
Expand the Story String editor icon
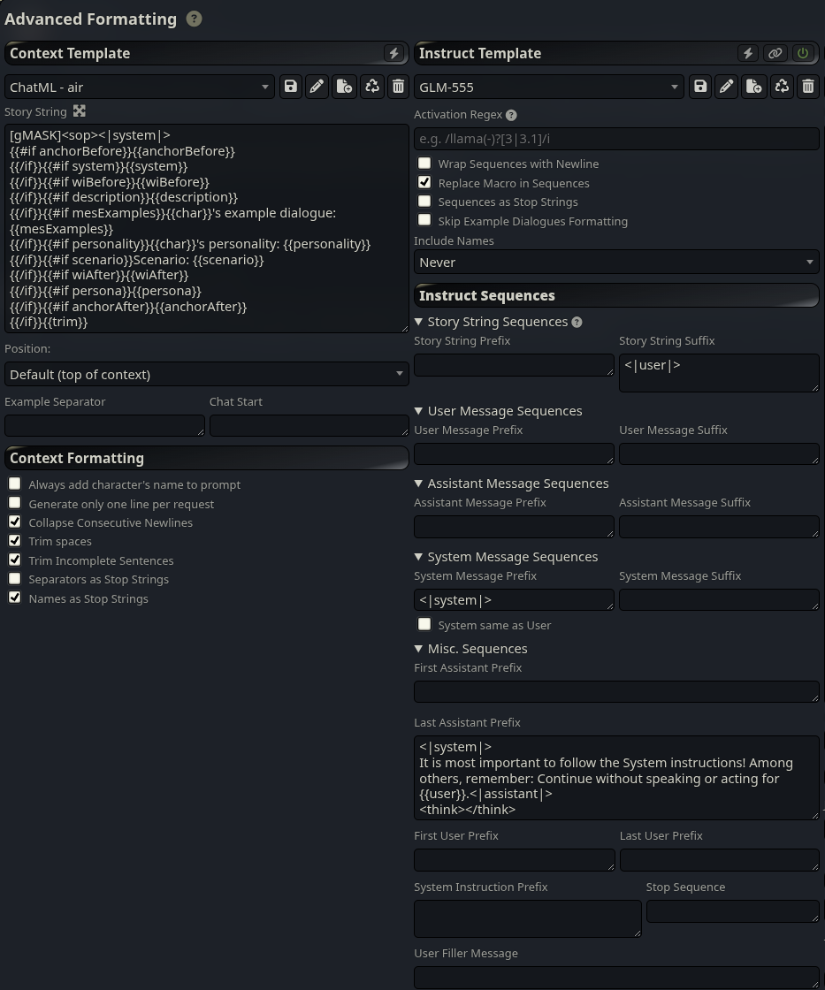pos(79,111)
